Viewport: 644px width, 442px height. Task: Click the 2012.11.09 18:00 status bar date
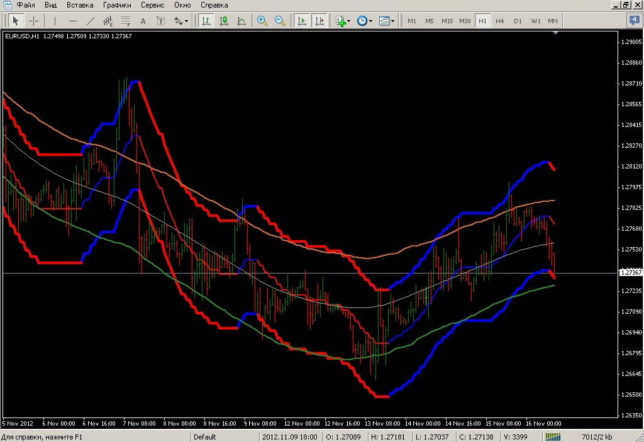(x=289, y=437)
